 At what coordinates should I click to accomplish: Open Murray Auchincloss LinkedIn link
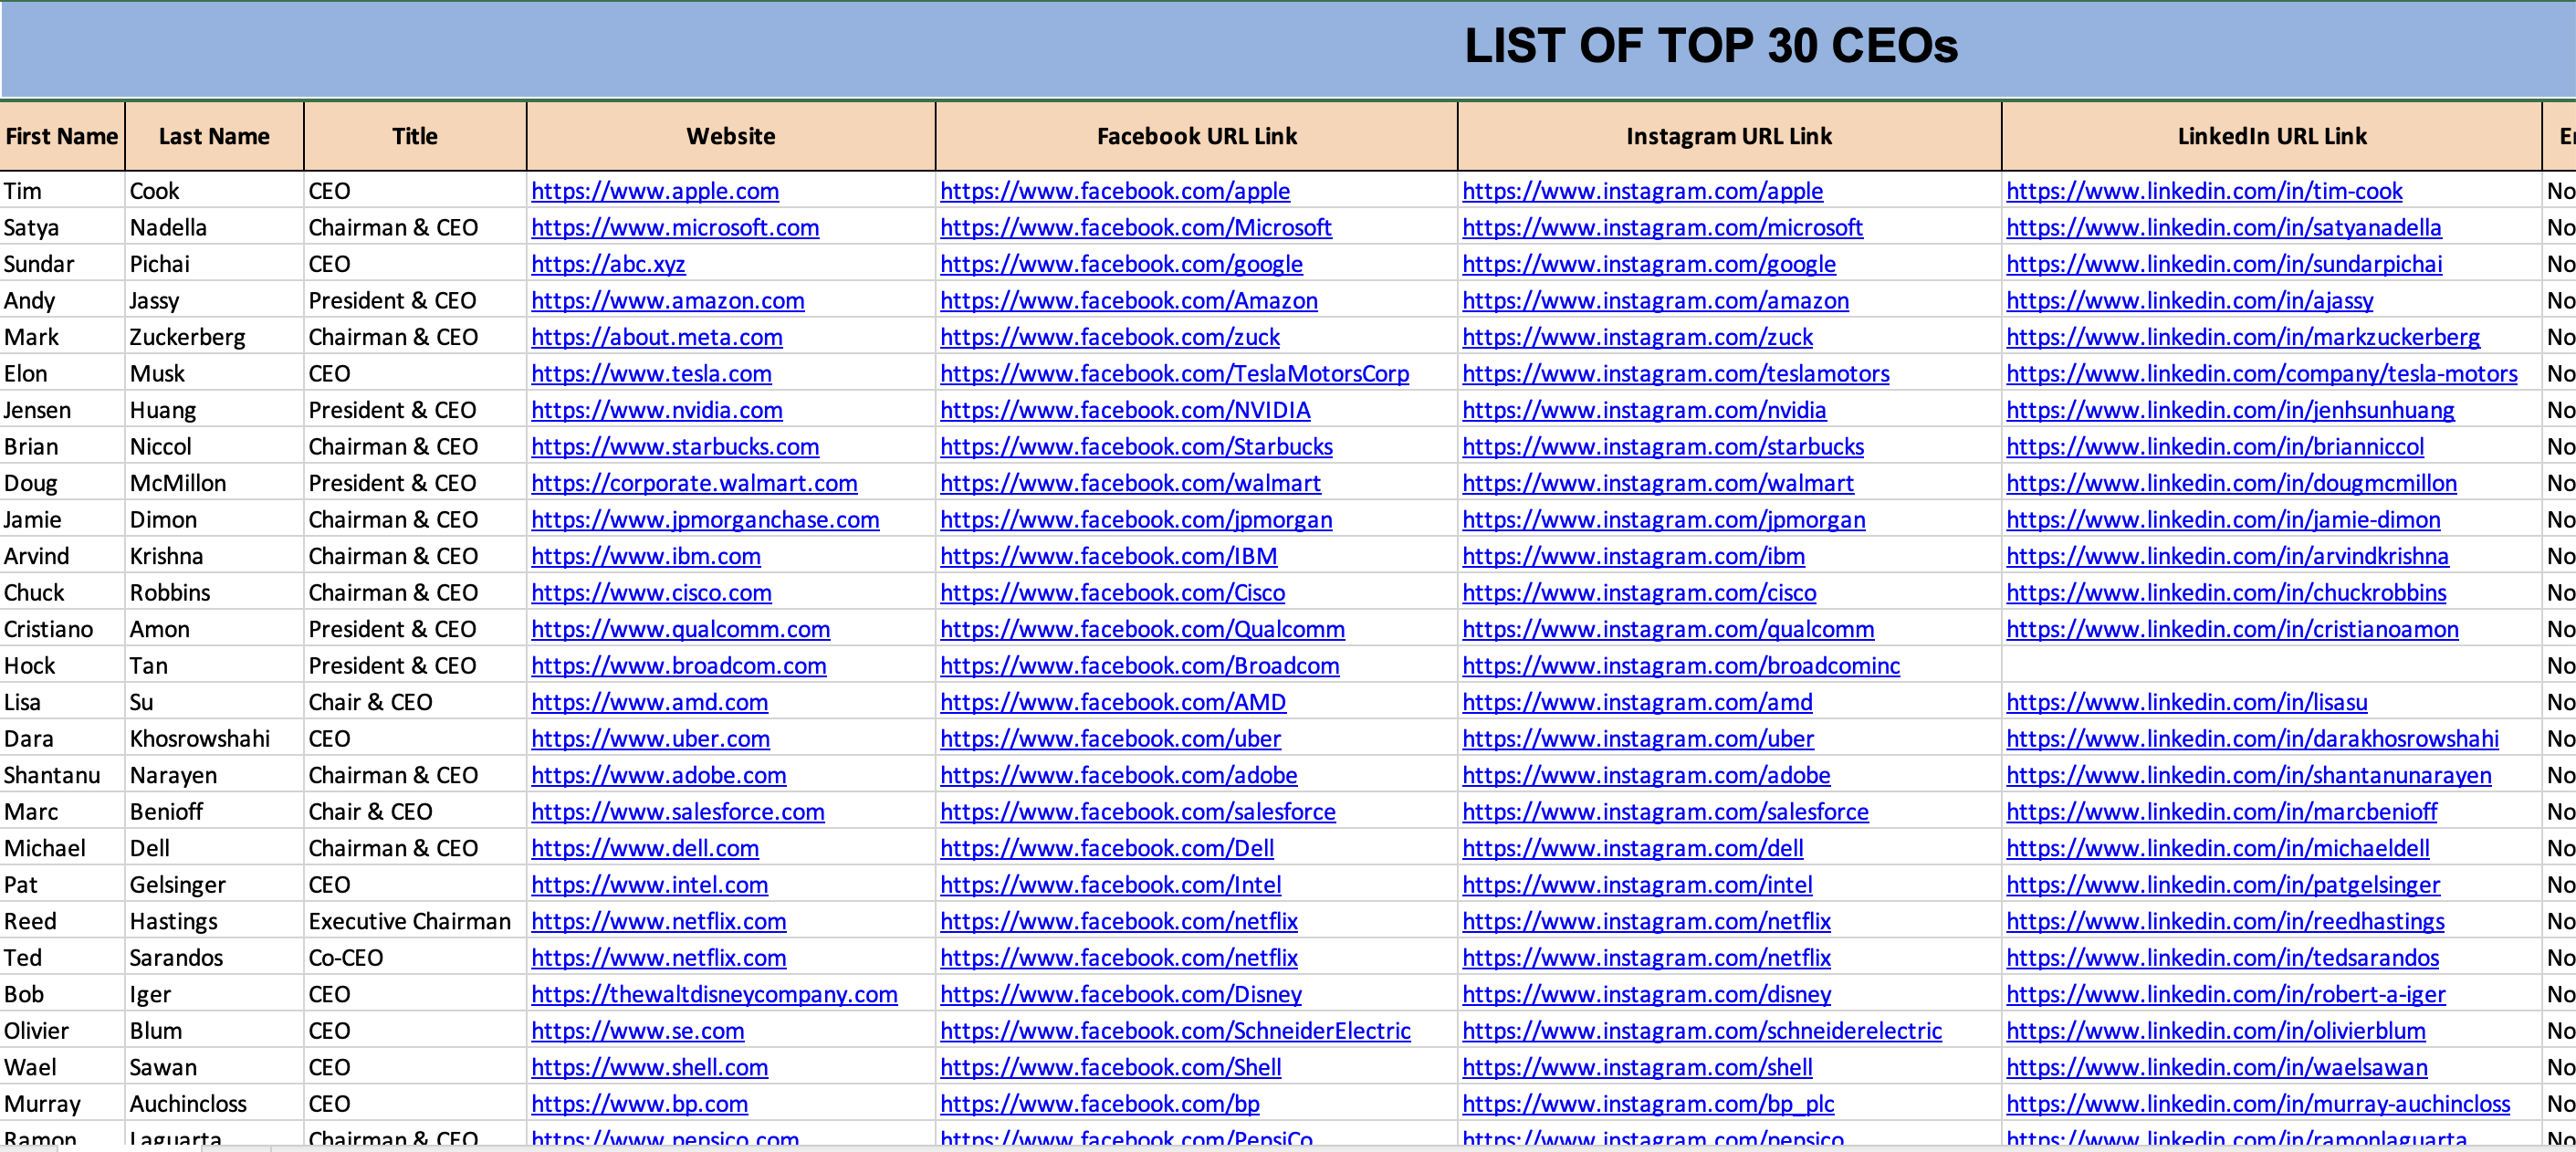coord(2258,1104)
